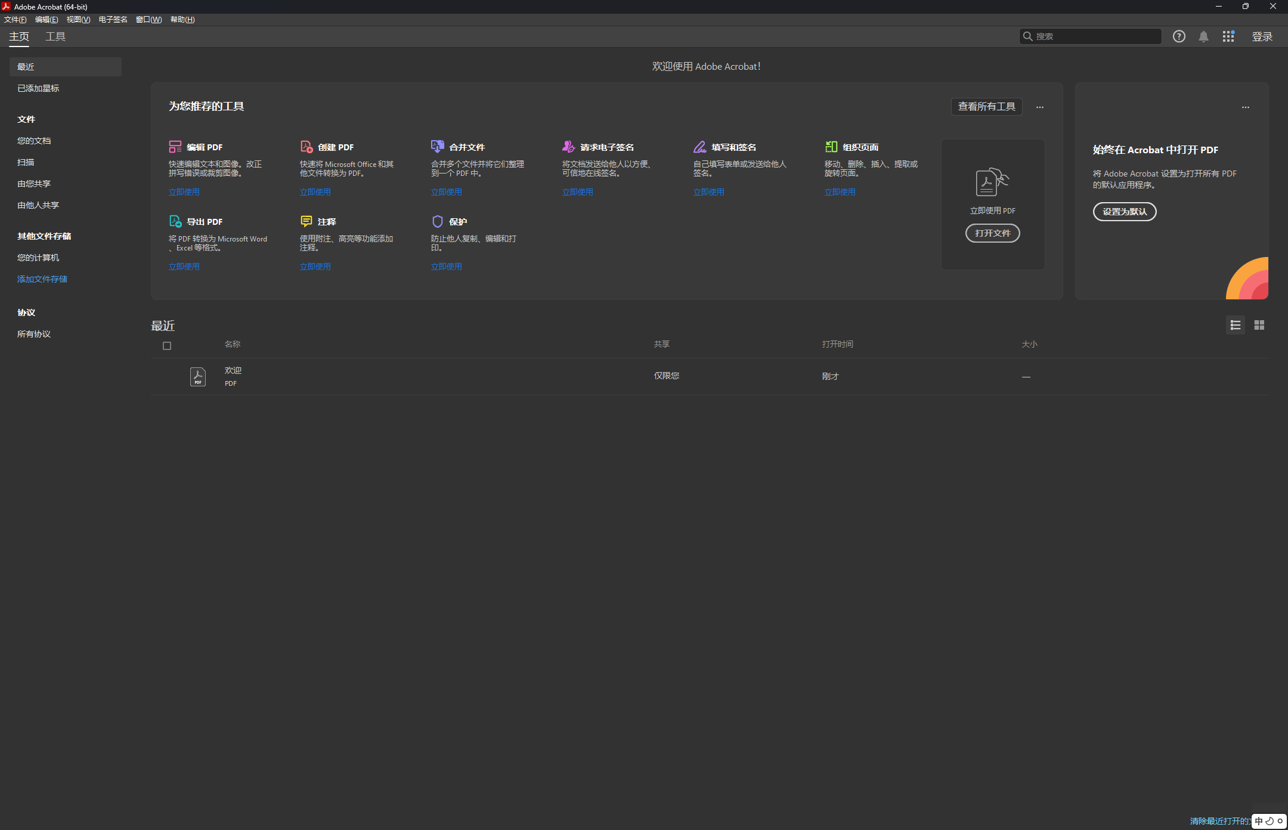Open the help question mark icon

click(x=1178, y=36)
